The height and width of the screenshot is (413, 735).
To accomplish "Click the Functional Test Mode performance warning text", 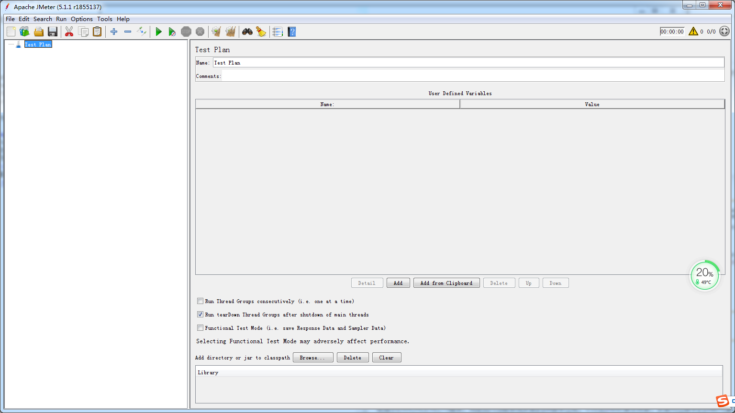I will coord(303,341).
